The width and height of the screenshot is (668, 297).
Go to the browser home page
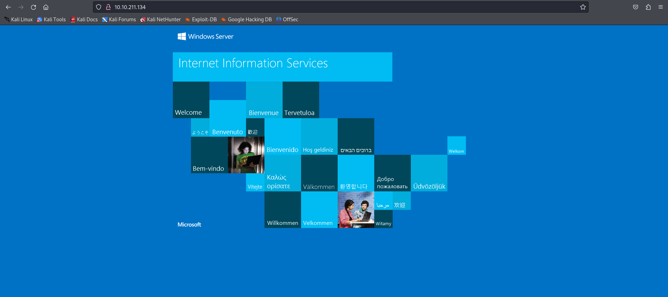[46, 7]
